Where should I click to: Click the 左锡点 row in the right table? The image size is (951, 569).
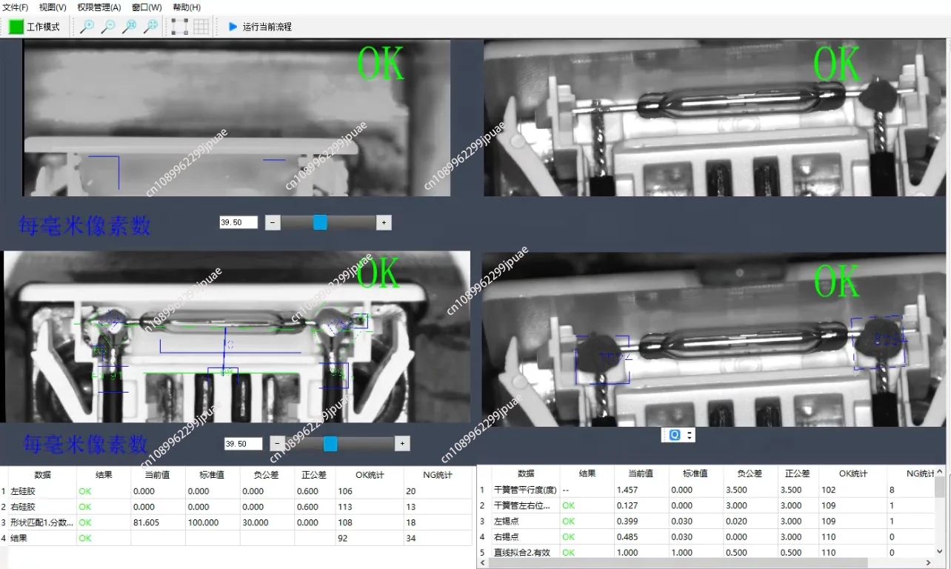pyautogui.click(x=705, y=521)
